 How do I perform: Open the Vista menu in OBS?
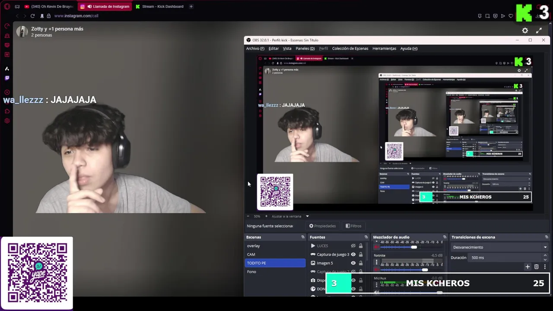click(x=287, y=48)
